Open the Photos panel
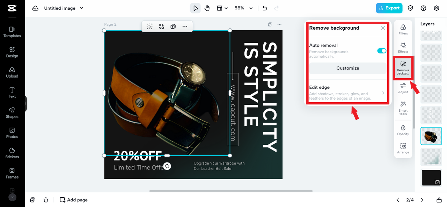Screen dimensions: 447x207 point(12,133)
